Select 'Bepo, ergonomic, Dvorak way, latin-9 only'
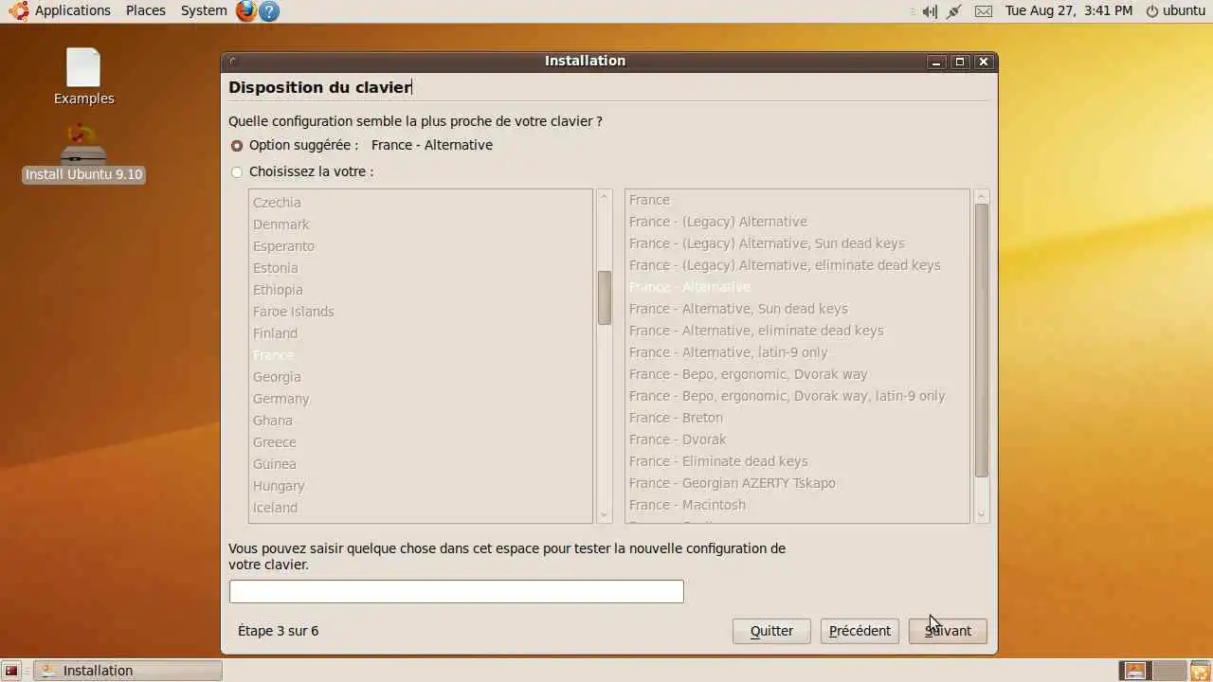 [x=797, y=396]
